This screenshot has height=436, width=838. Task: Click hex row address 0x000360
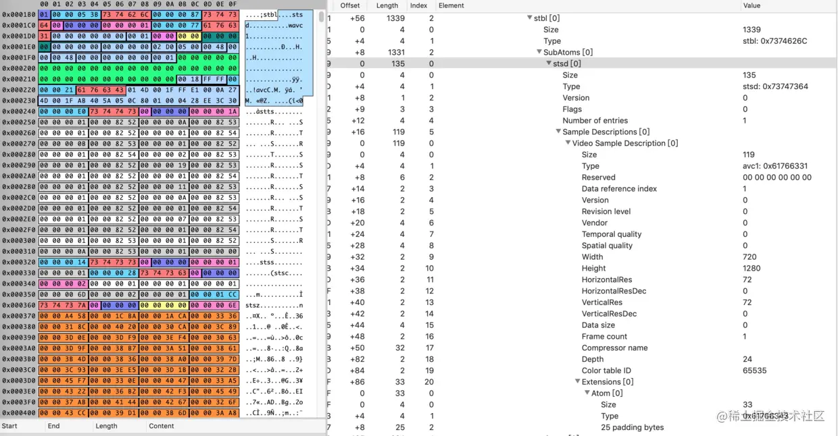tap(18, 305)
